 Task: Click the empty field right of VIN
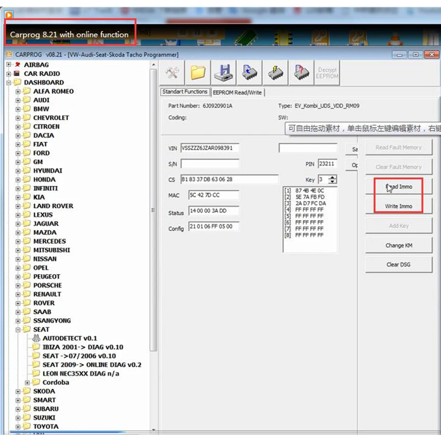[308, 148]
